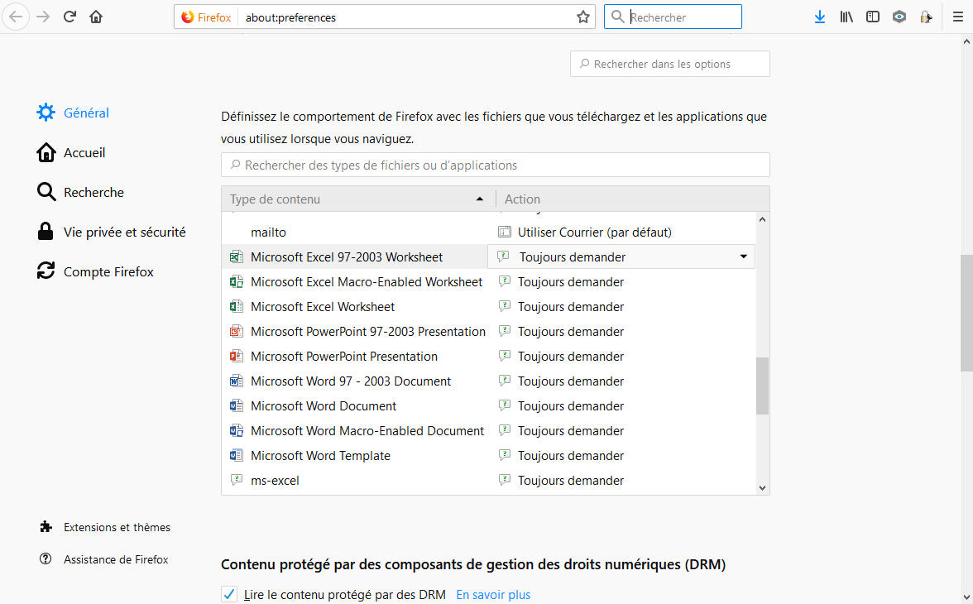Click the back navigation arrow
The width and height of the screenshot is (973, 604).
(16, 17)
